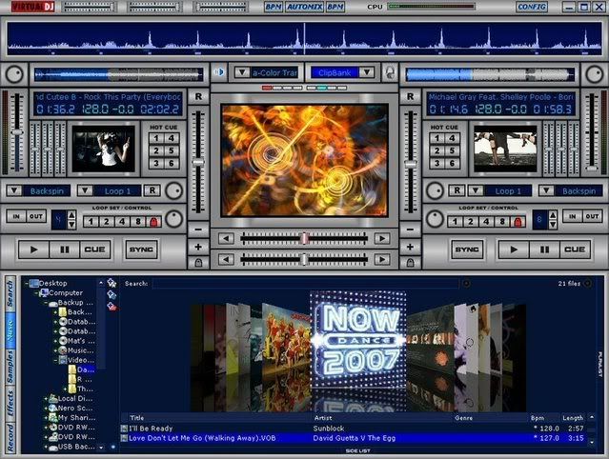Collapse the Desktop tree node
Viewport: 609px width, 459px height.
point(27,283)
